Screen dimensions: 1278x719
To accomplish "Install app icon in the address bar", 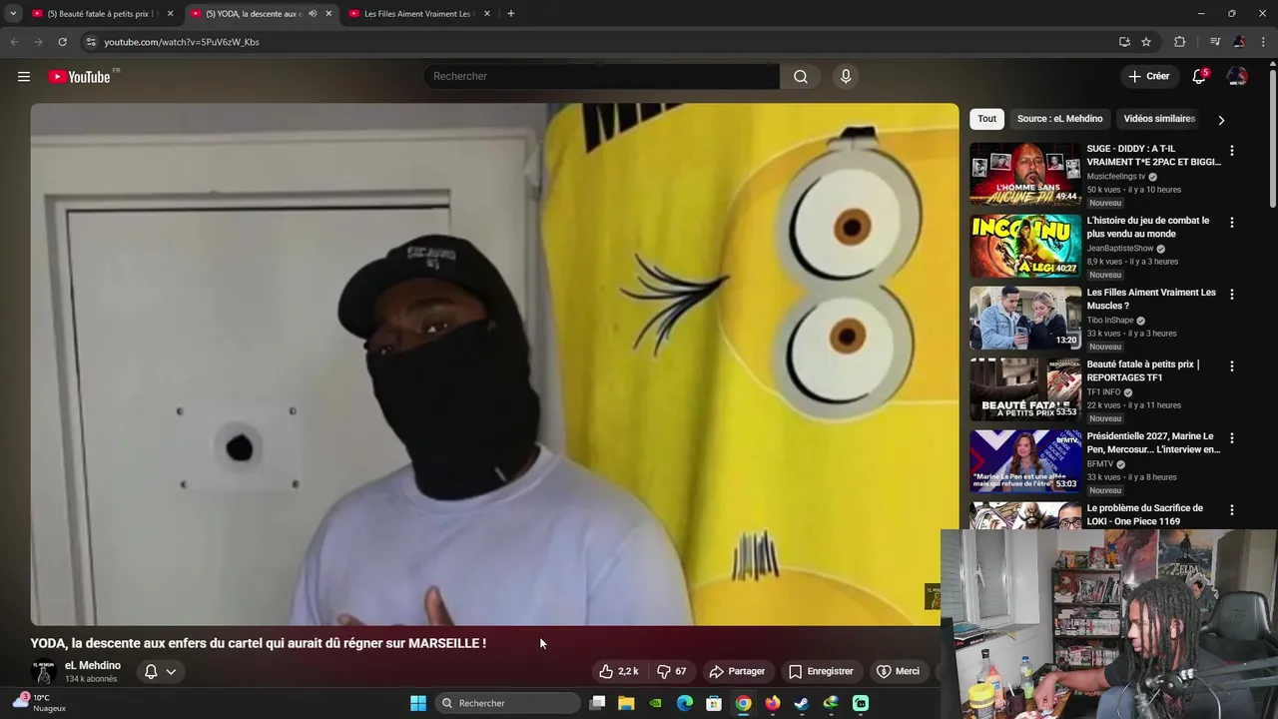I will 1124,42.
